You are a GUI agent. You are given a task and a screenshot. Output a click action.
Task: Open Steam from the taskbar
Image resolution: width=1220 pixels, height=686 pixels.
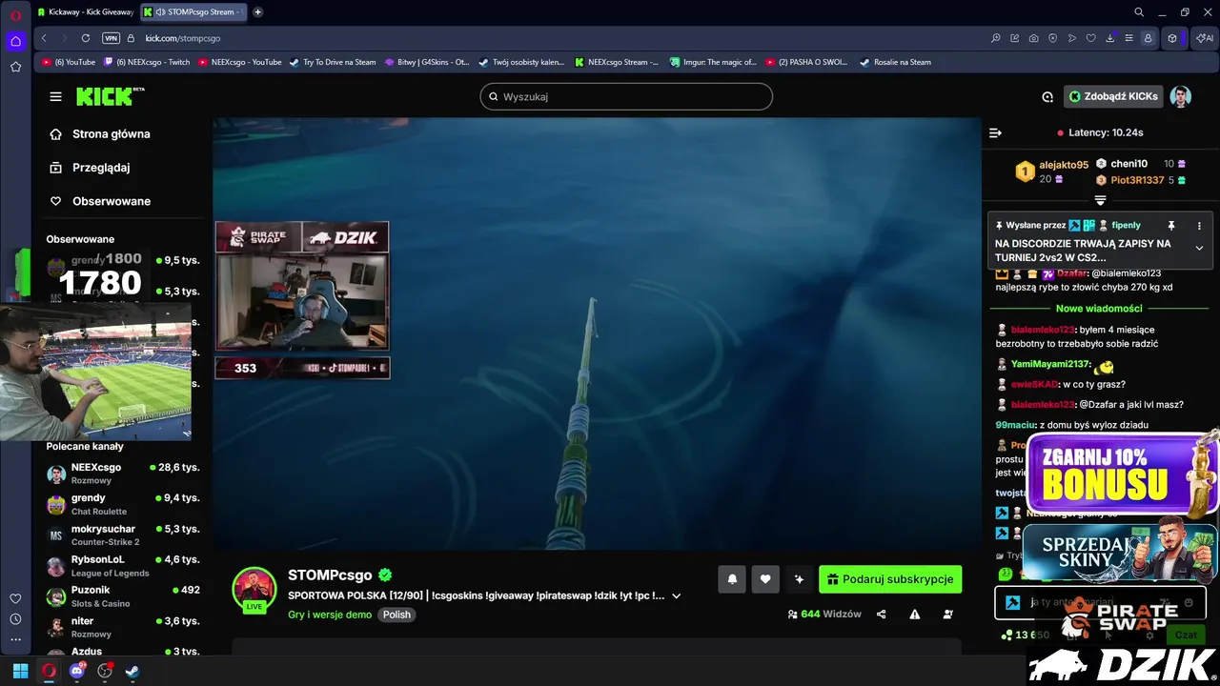pyautogui.click(x=132, y=671)
